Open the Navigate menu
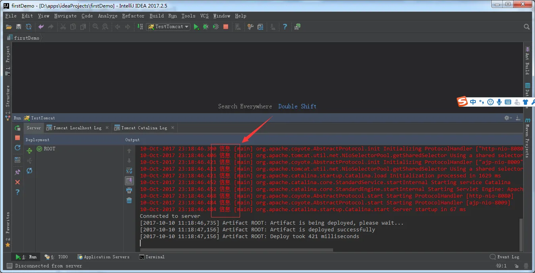 (65, 16)
